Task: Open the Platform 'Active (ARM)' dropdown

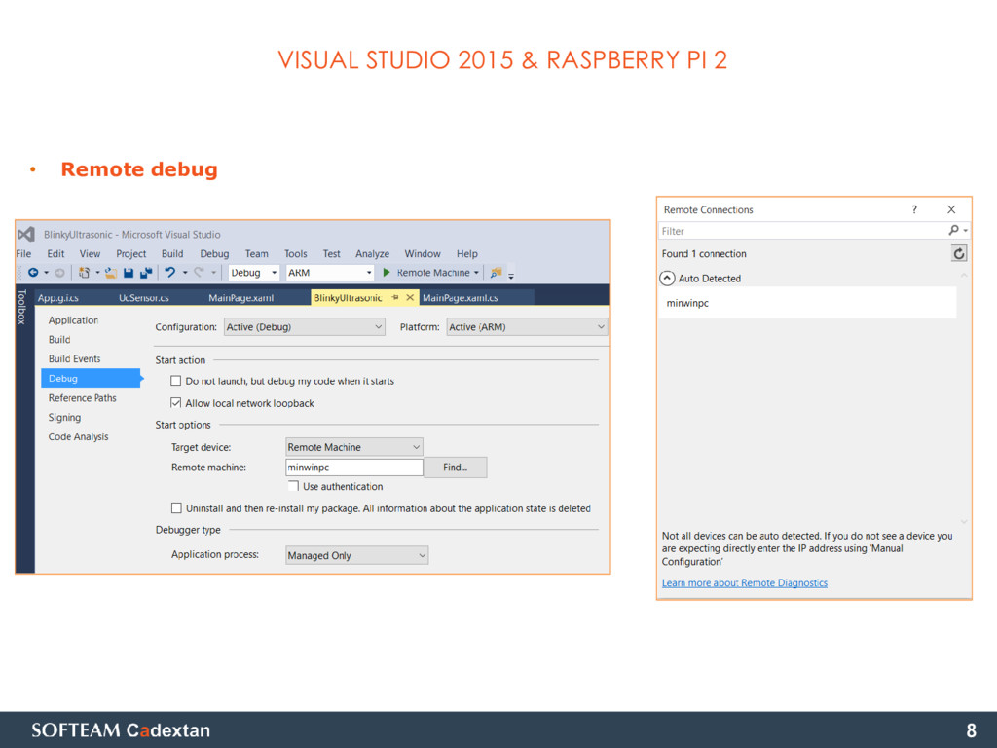Action: [x=527, y=327]
